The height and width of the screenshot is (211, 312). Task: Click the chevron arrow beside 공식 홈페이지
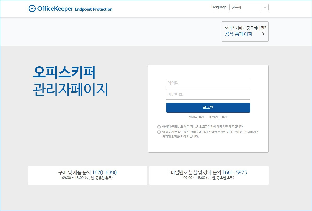(263, 34)
